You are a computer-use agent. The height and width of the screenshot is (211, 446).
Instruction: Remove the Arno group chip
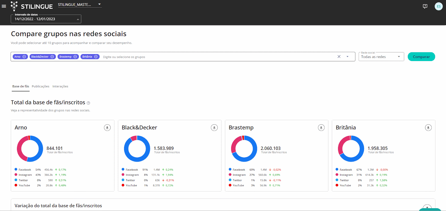click(24, 57)
